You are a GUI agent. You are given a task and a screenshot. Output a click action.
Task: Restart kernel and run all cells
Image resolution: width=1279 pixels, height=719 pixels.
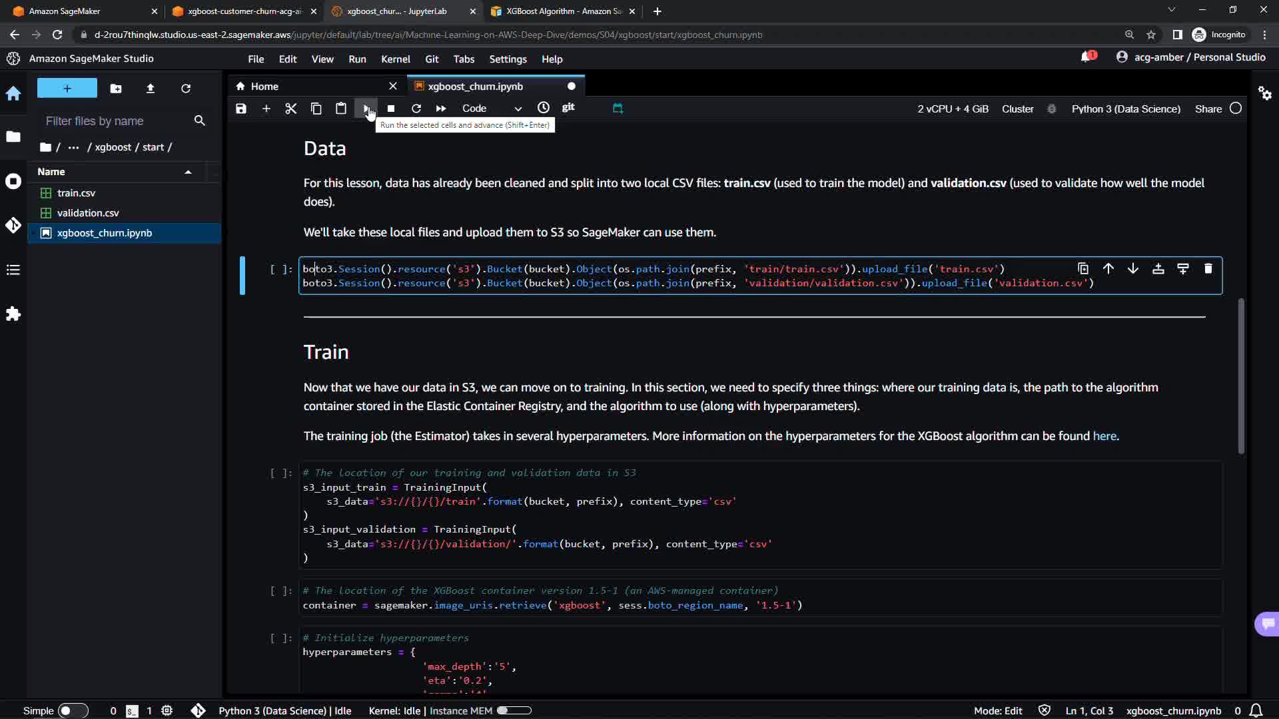click(x=441, y=109)
